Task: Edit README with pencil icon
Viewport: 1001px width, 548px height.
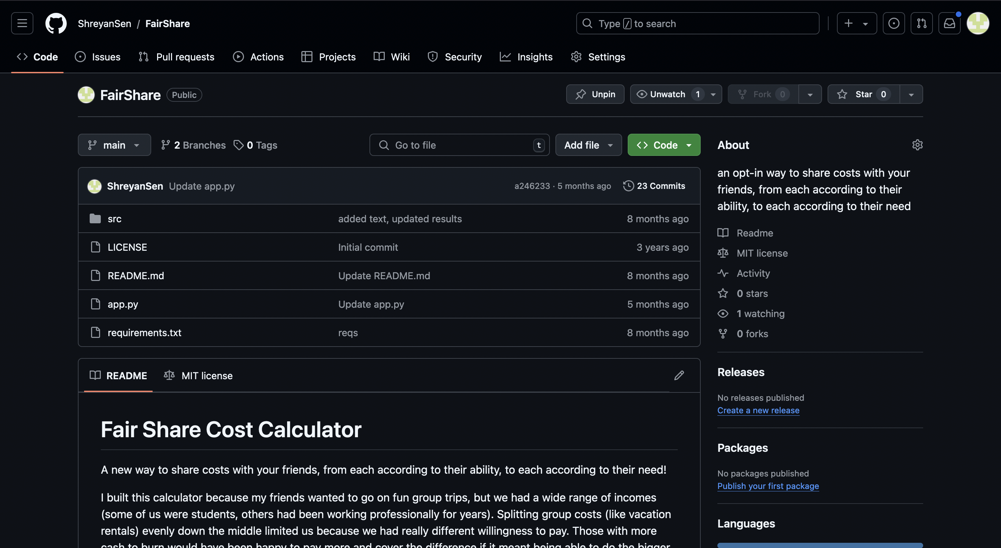Action: pyautogui.click(x=679, y=375)
